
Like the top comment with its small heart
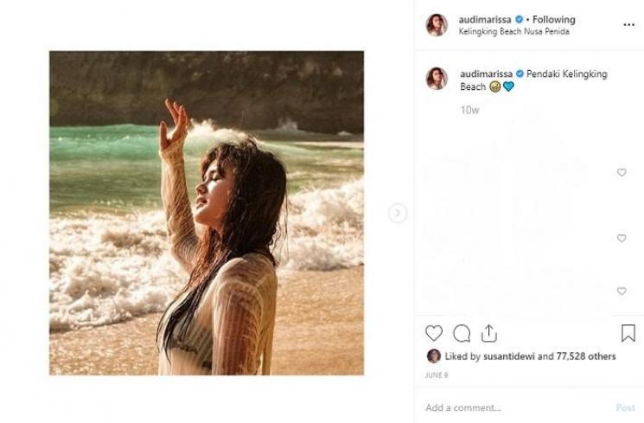[622, 172]
